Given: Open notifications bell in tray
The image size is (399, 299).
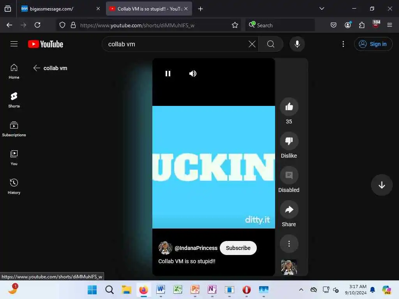Looking at the screenshot, I should [373, 290].
